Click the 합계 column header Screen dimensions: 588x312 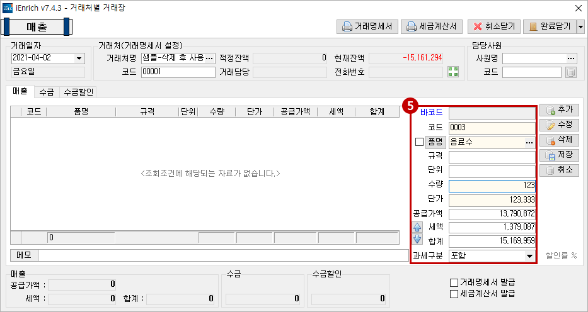(x=376, y=111)
